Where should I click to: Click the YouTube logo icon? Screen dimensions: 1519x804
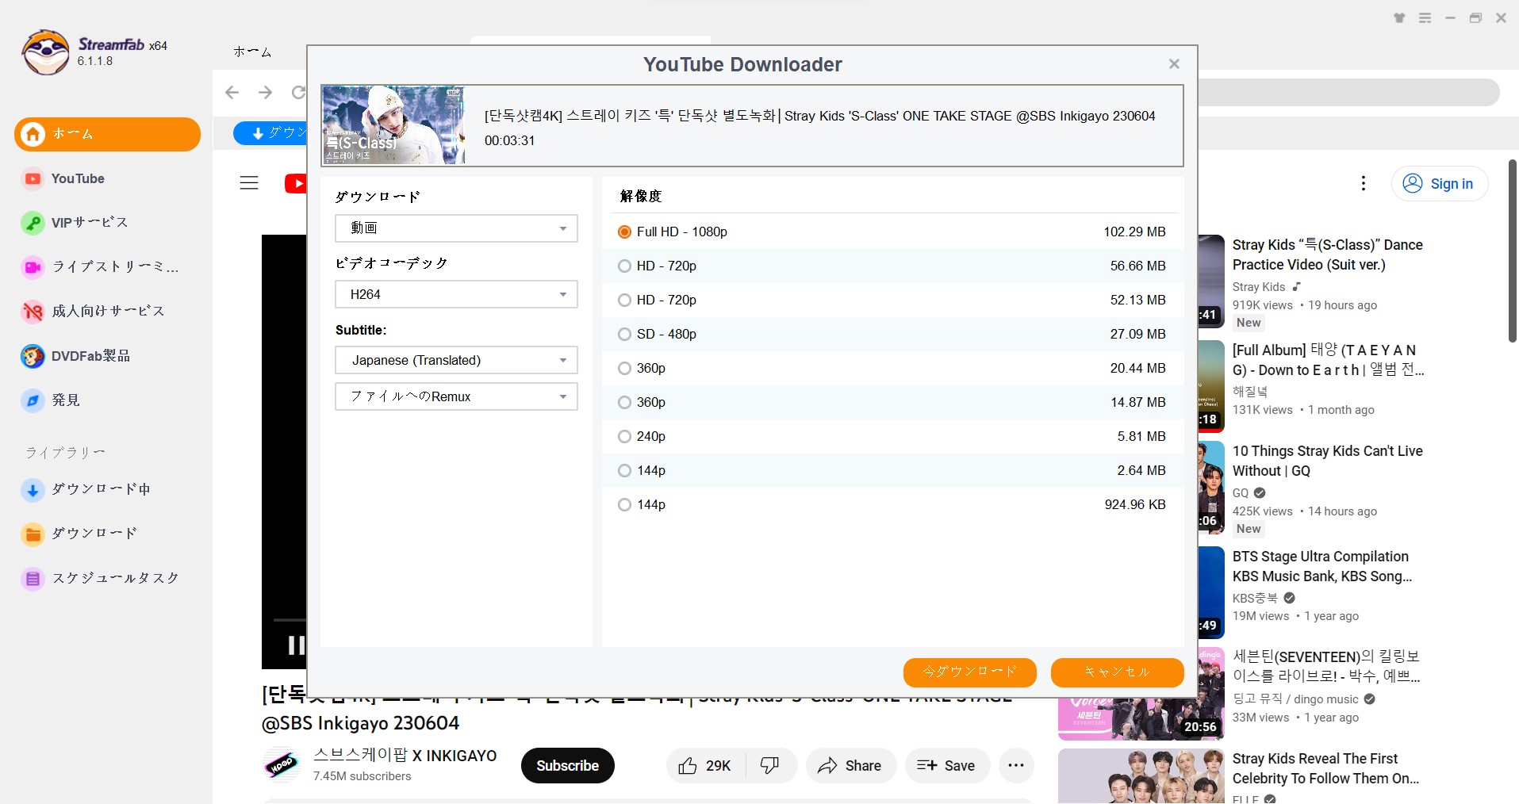point(295,183)
